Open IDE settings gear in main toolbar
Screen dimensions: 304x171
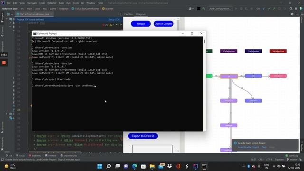[296, 9]
